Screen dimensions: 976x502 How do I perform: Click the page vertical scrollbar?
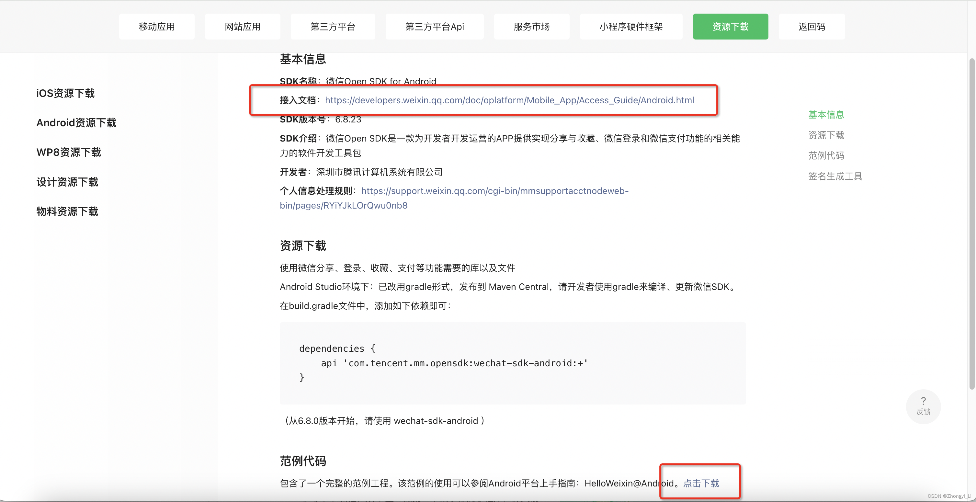coord(971,223)
